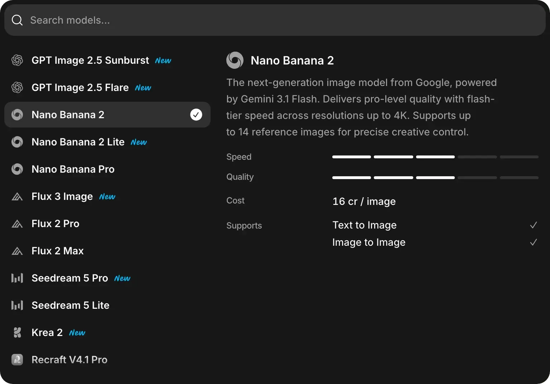Focus the Search models input field
Screen dimensions: 550x384
[x=275, y=20]
